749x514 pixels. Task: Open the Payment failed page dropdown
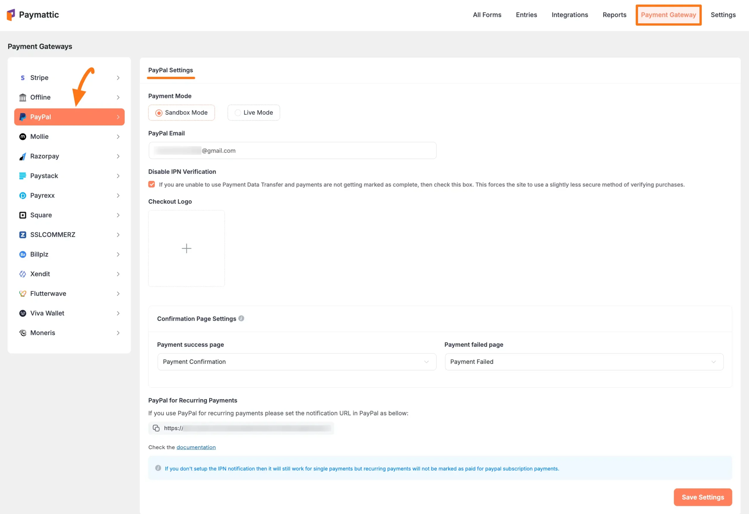584,362
